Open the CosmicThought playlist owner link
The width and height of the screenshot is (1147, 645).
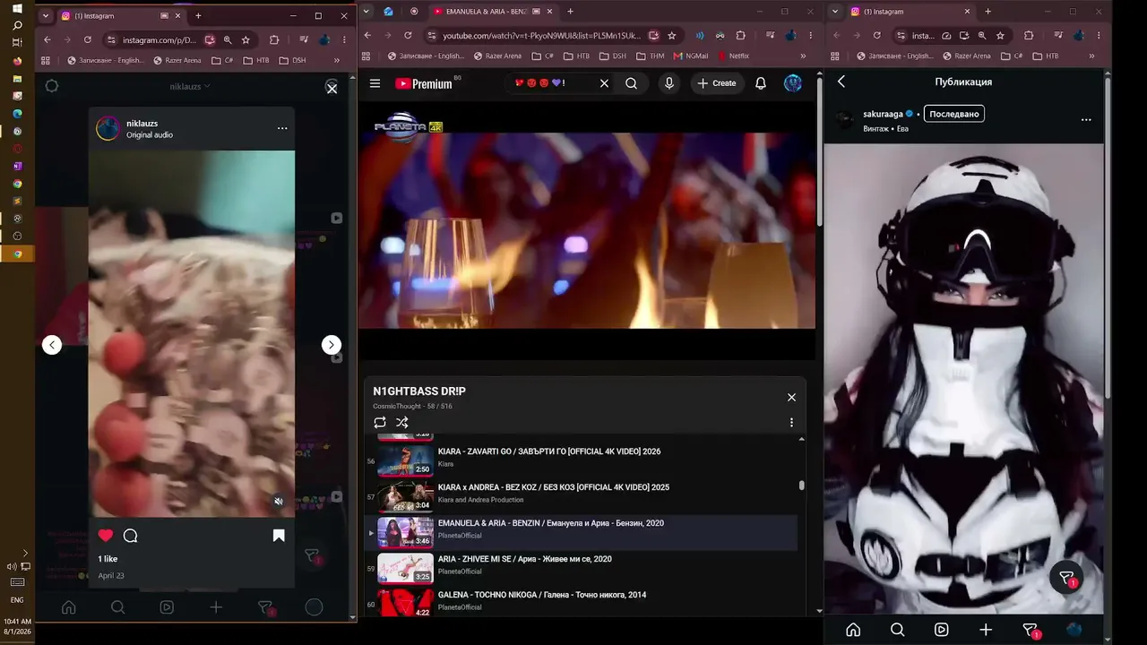399,407
